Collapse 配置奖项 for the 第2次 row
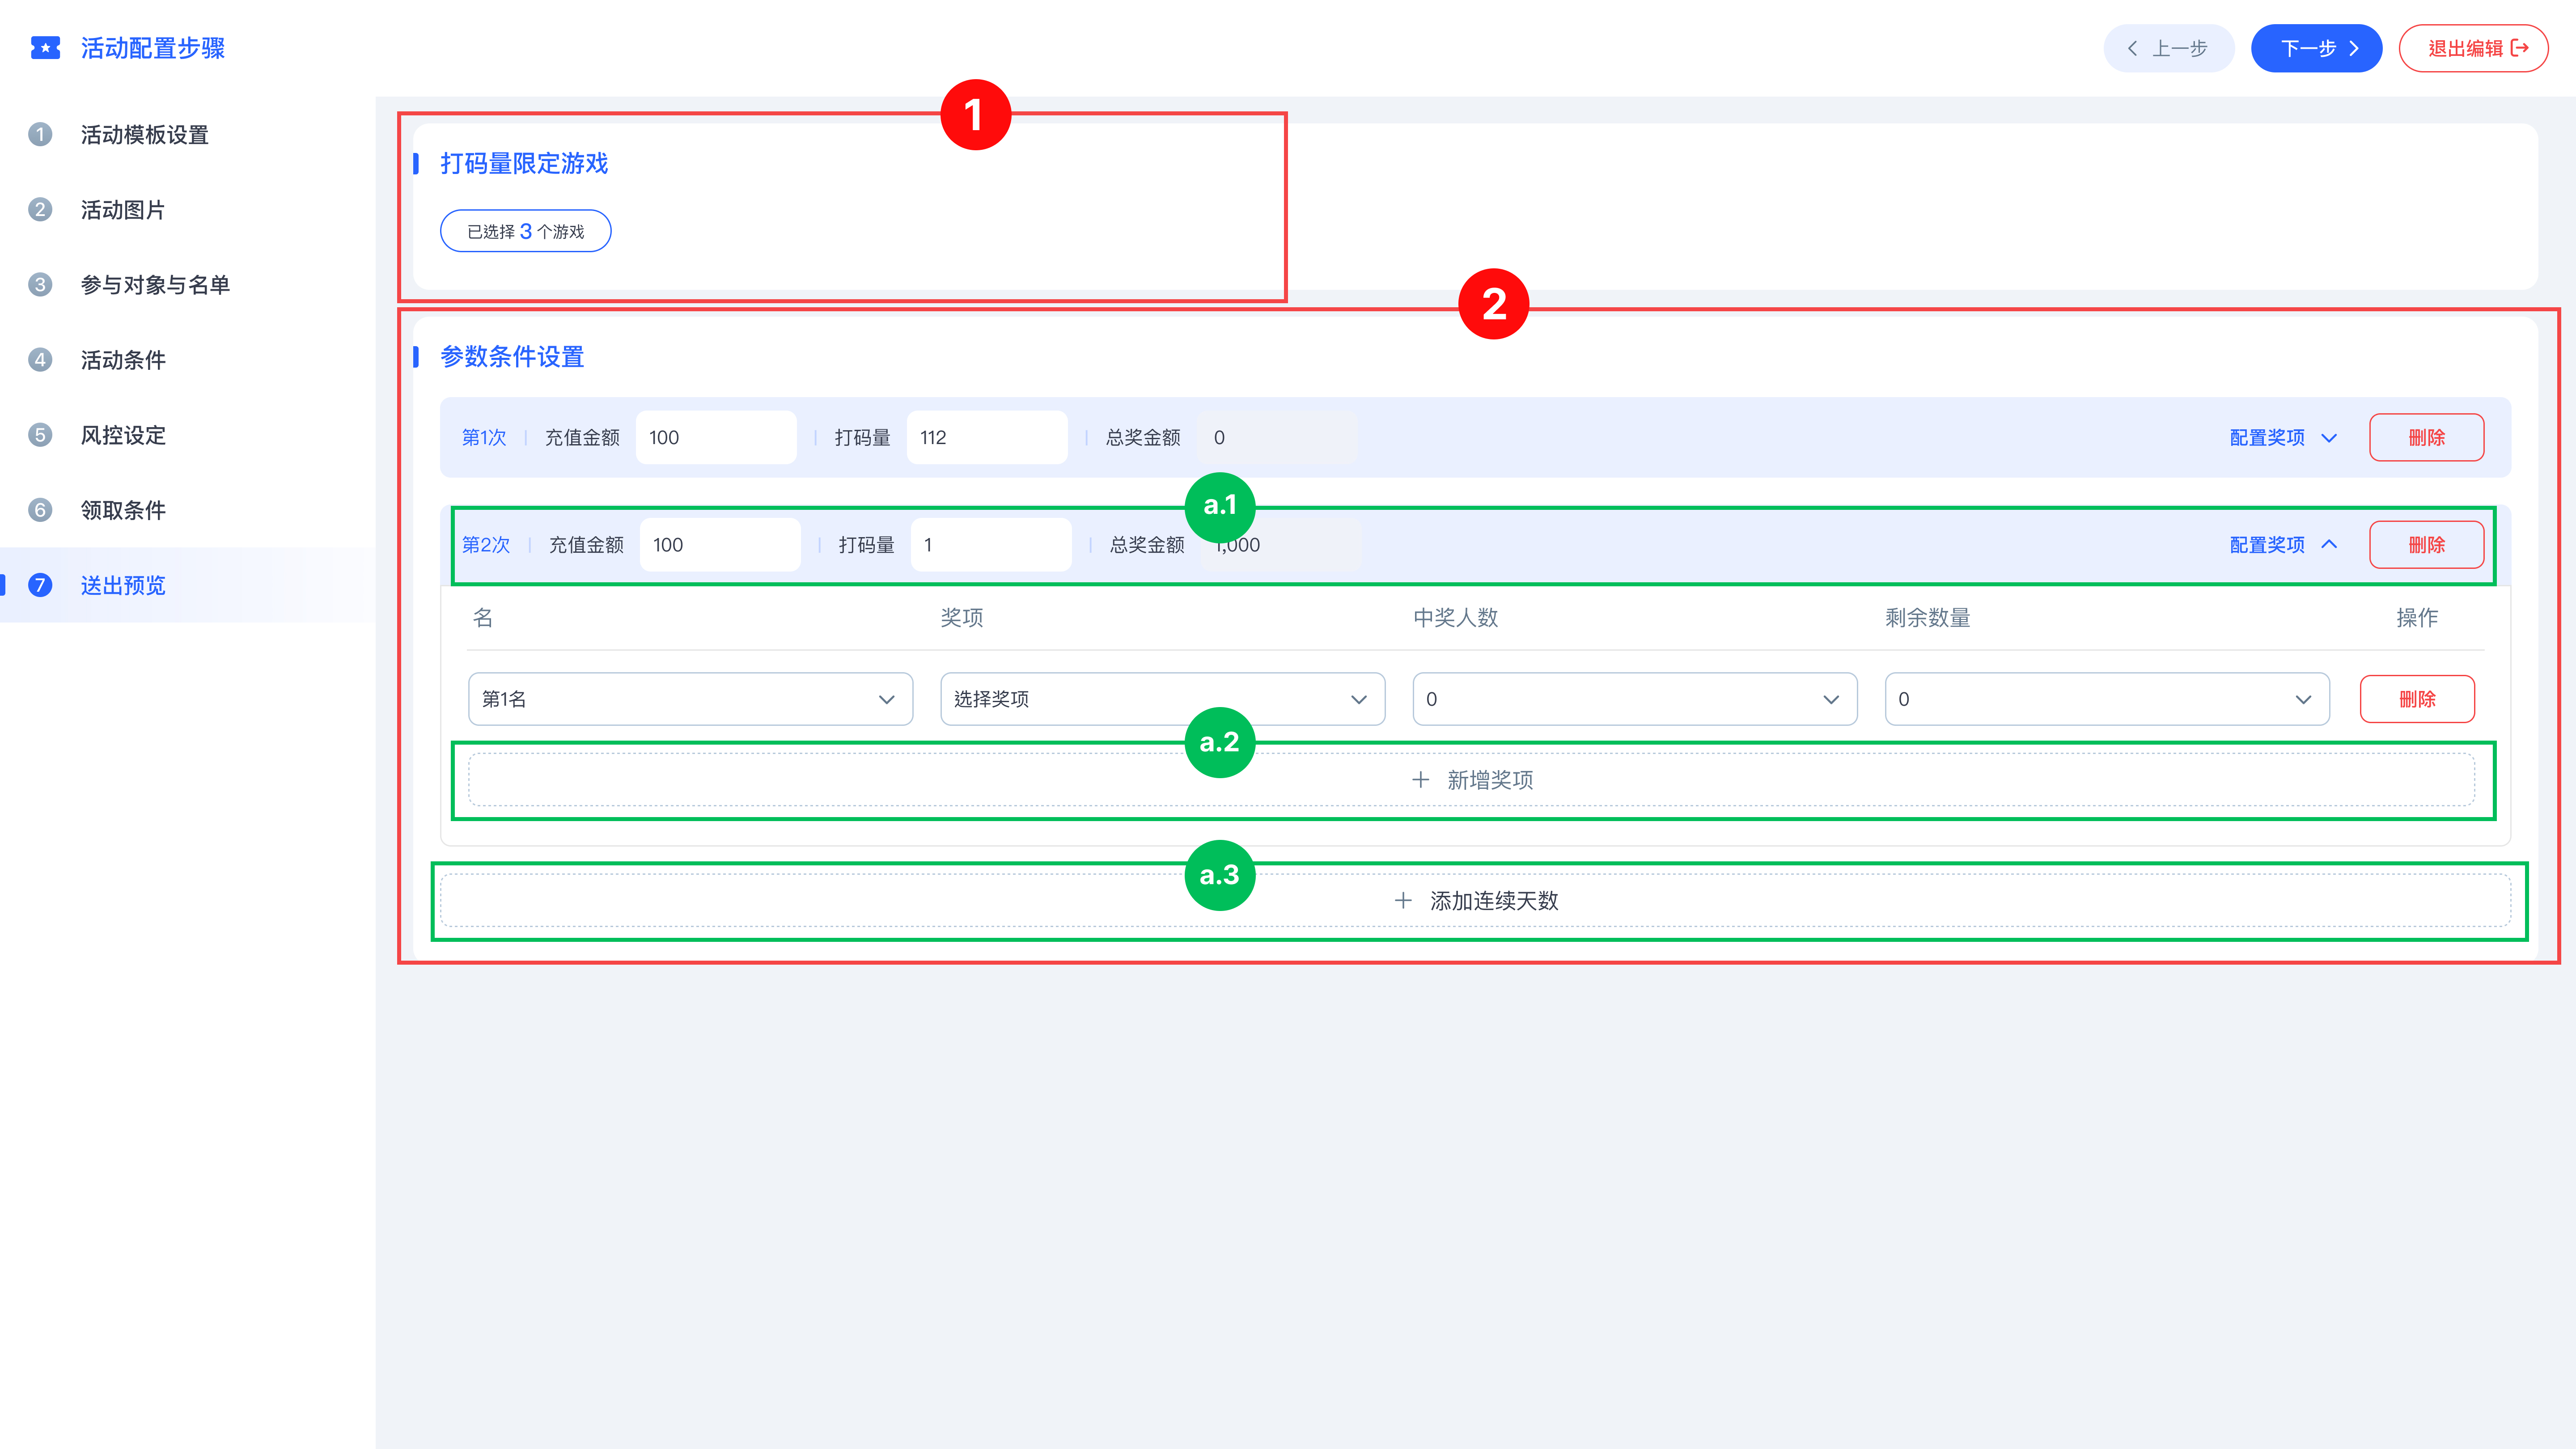This screenshot has width=2576, height=1449. coord(2283,545)
